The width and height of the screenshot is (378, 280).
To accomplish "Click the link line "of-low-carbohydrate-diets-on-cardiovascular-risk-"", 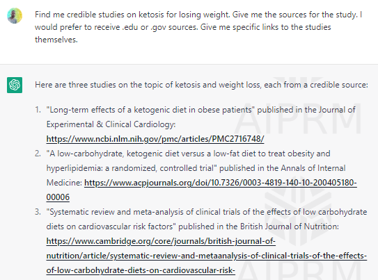I will [141, 270].
